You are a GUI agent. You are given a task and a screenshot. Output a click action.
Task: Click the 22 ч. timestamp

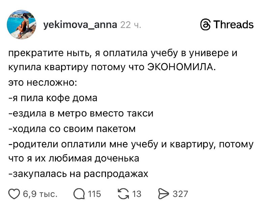coord(132,25)
